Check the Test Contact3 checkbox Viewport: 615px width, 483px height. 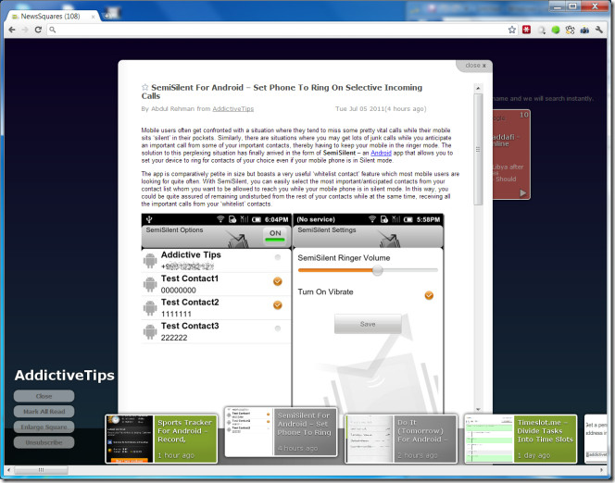(x=278, y=328)
